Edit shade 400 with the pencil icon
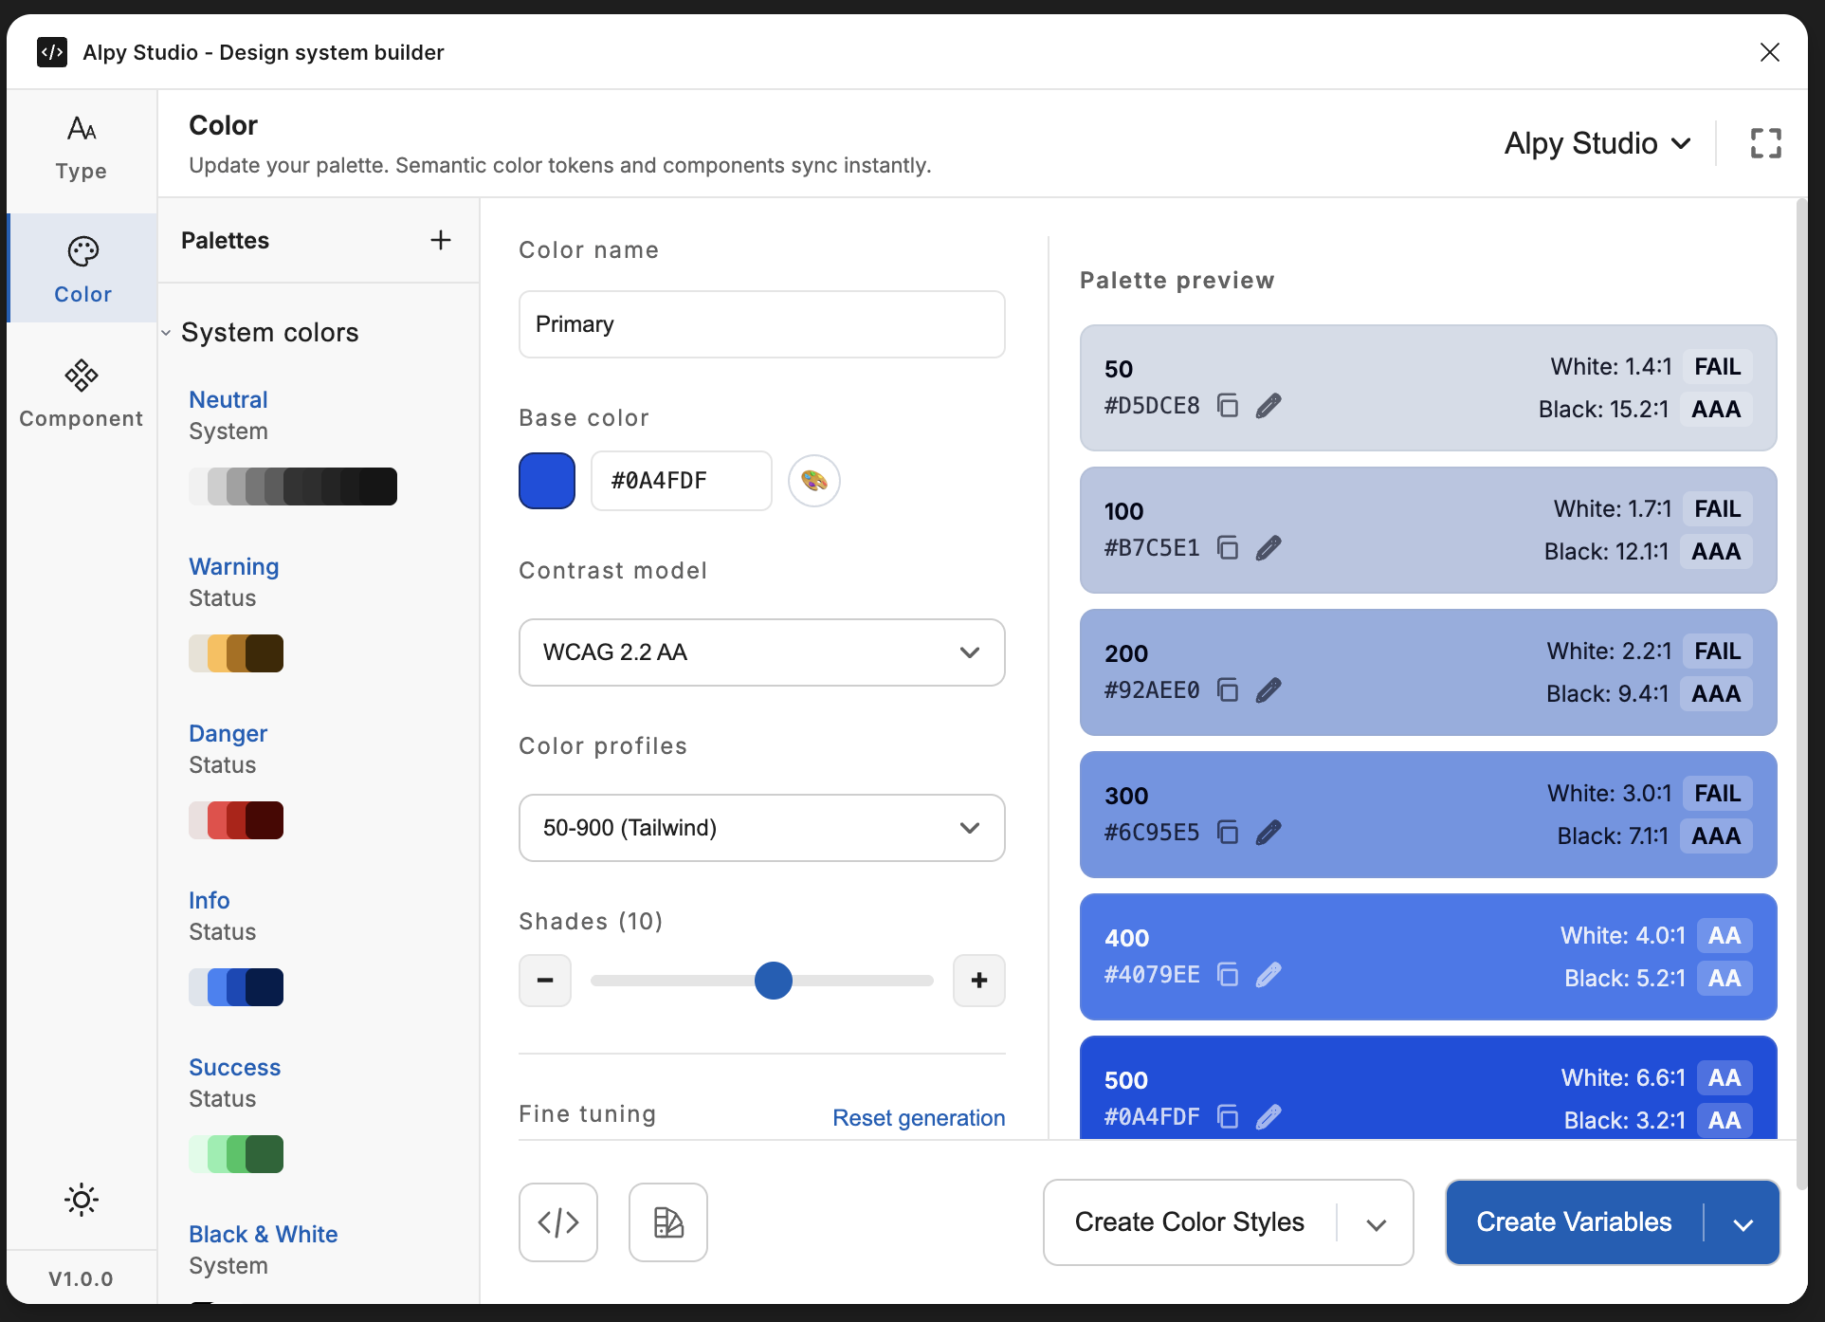1825x1322 pixels. (1269, 974)
